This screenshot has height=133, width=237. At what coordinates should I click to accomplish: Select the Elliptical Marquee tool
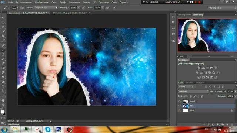point(3,23)
